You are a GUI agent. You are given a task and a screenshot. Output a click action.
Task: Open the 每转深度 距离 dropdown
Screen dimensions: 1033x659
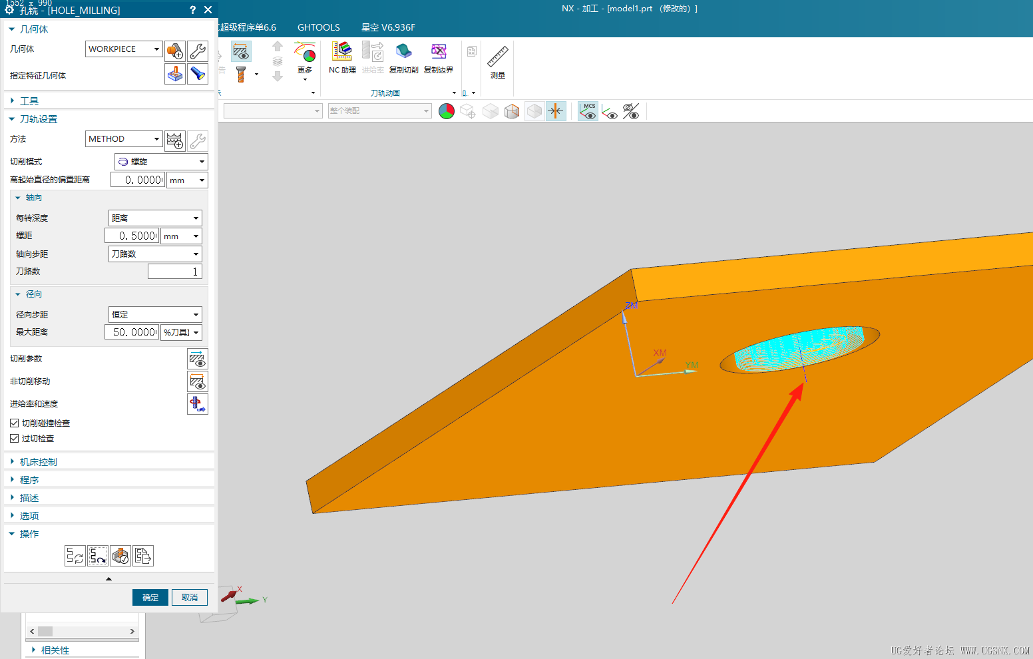click(155, 218)
